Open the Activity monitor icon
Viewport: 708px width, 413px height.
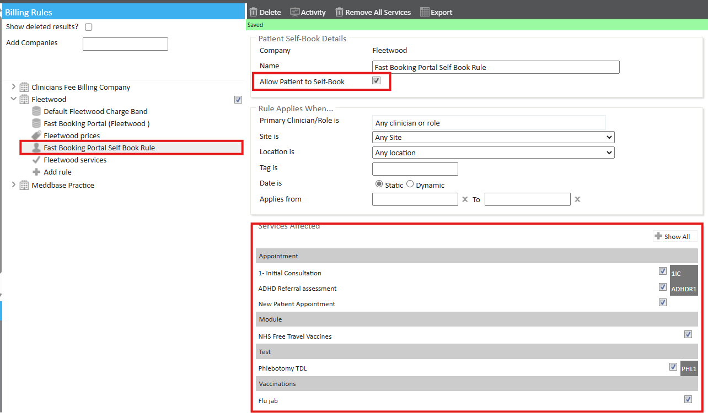(x=295, y=12)
